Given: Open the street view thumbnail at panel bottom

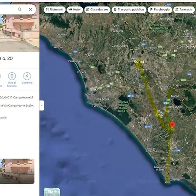Looking at the screenshot, I should pos(17,171).
